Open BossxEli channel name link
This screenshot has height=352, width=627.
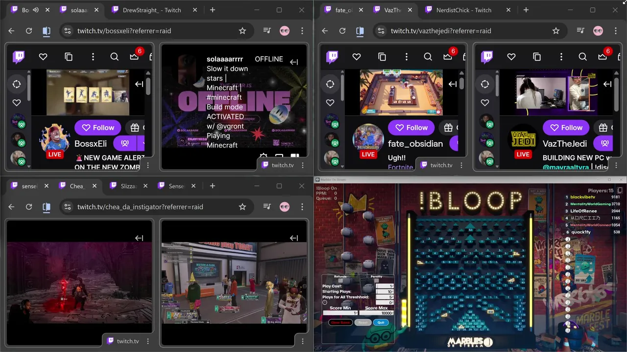point(91,144)
